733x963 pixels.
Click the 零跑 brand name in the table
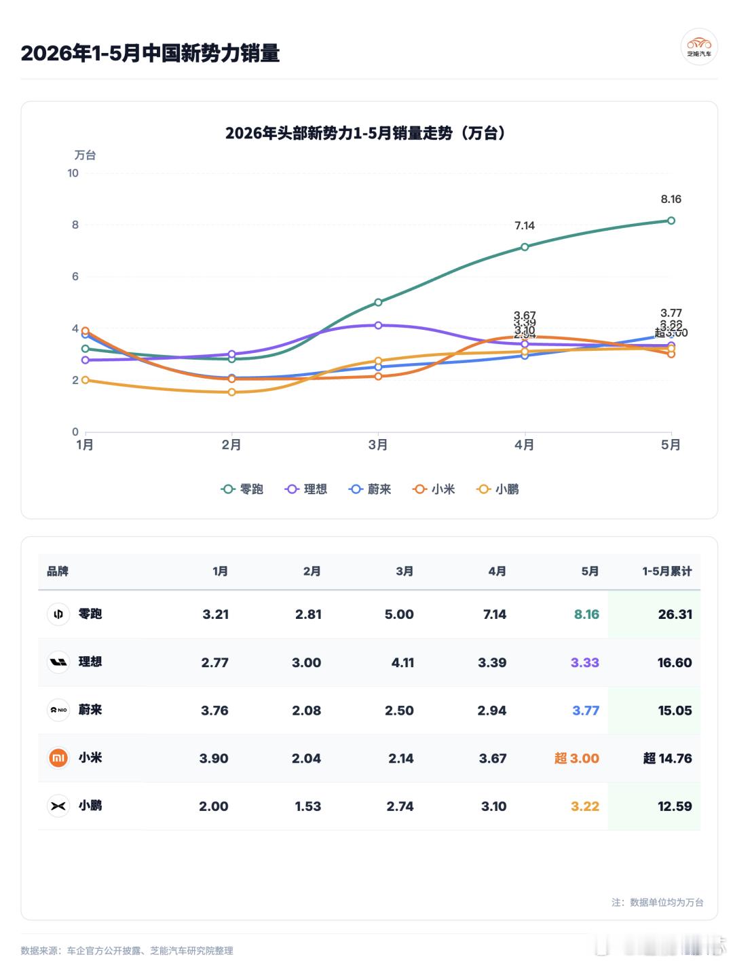pyautogui.click(x=90, y=613)
